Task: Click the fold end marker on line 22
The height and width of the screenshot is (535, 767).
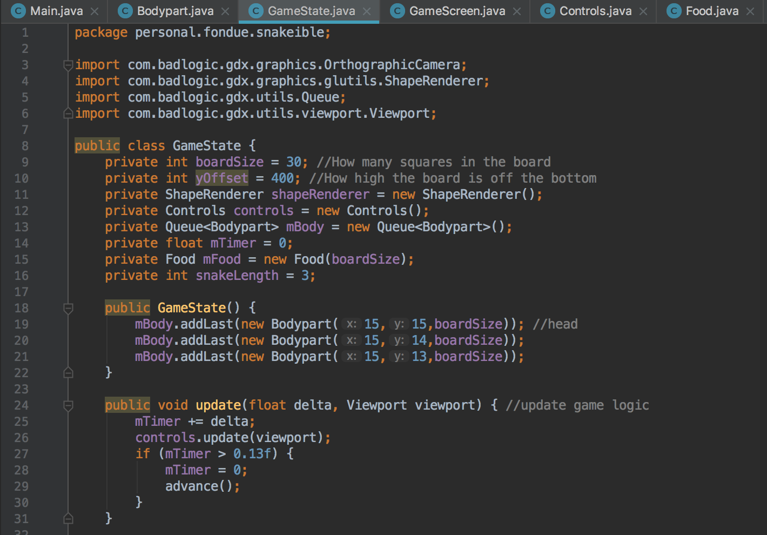Action: pos(68,372)
